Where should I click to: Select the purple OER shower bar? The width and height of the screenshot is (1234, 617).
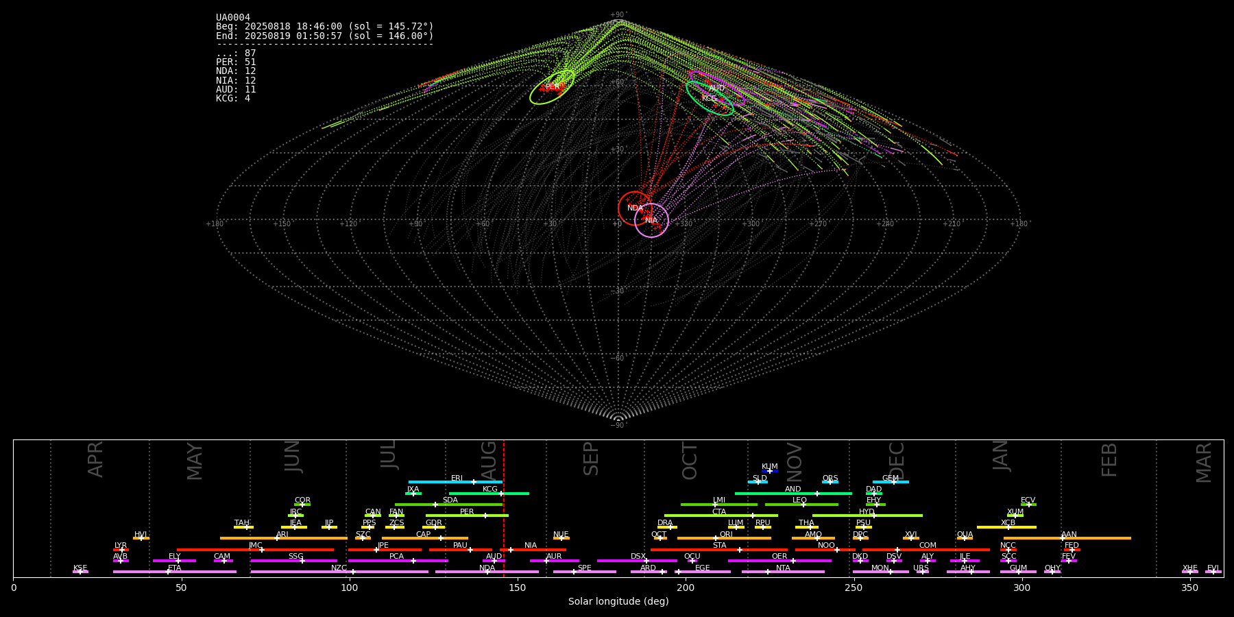pos(779,561)
